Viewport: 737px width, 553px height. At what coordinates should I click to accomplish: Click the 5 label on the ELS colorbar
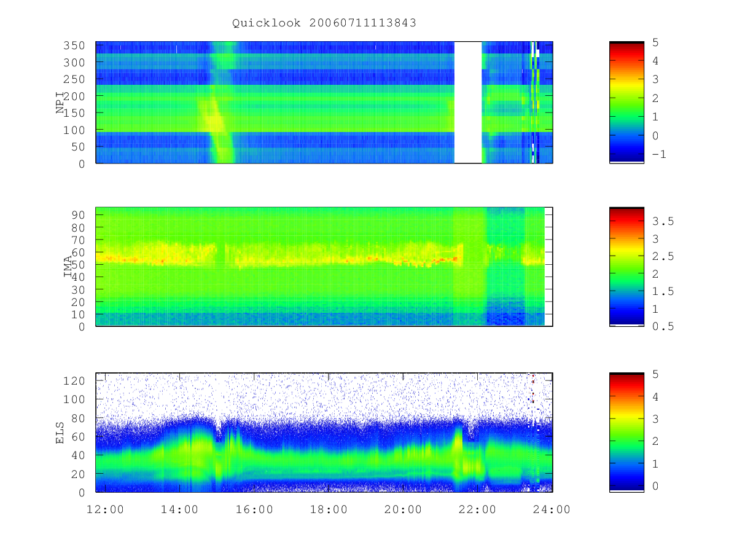click(x=655, y=374)
